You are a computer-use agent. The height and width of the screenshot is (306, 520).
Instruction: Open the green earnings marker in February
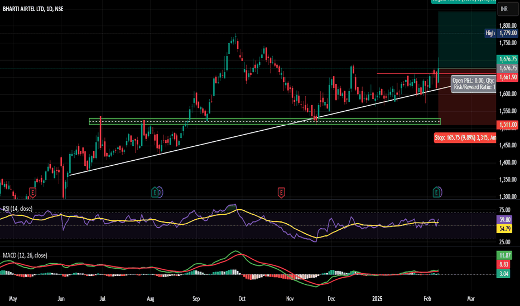[x=437, y=192]
